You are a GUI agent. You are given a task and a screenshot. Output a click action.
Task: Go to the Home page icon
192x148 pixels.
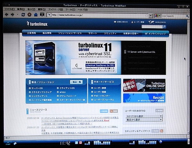click(x=36, y=15)
